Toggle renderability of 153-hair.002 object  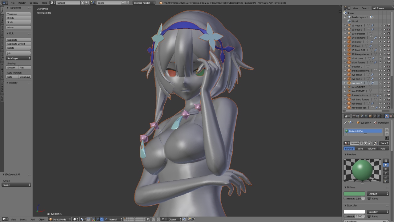(388, 50)
